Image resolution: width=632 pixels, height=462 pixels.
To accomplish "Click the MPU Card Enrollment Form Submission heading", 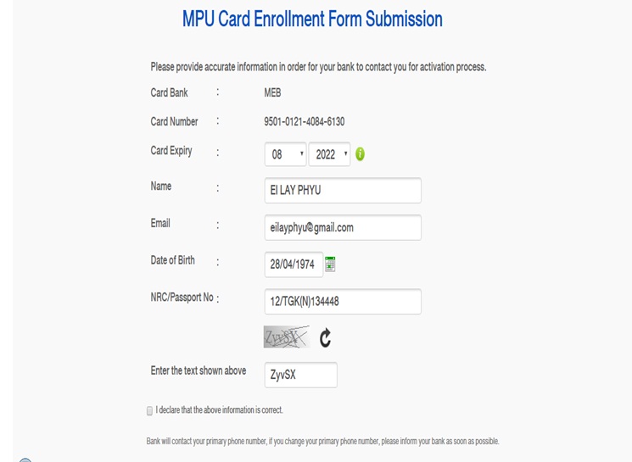I will [x=312, y=19].
